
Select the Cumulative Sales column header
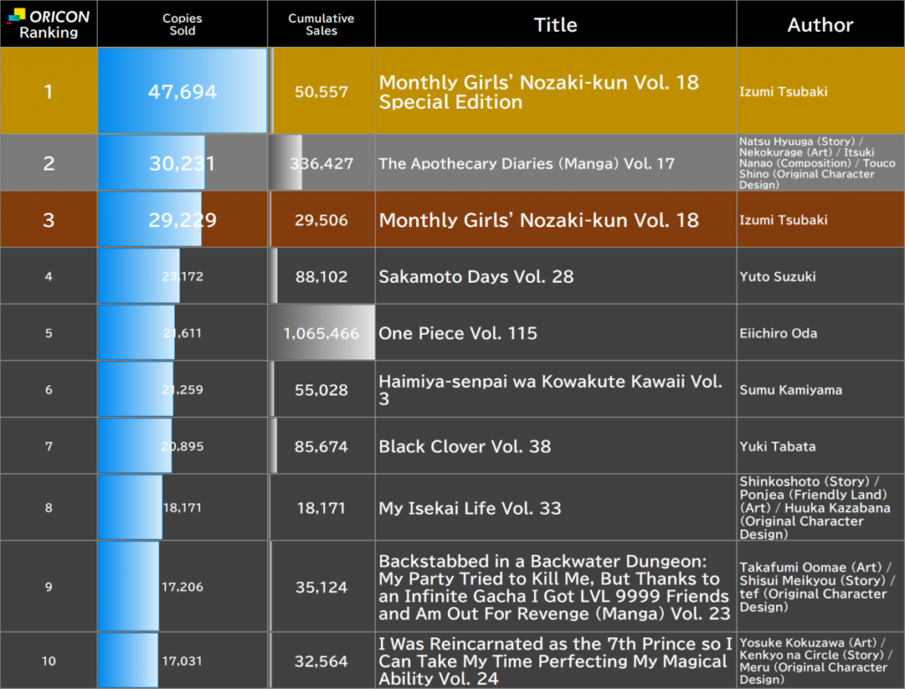(322, 24)
